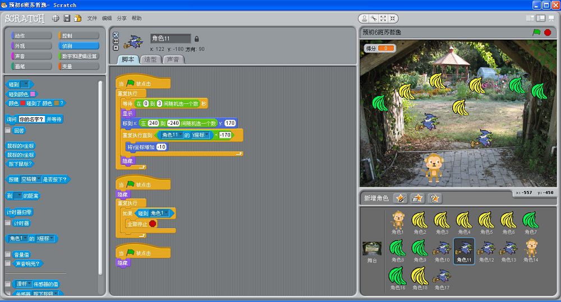The height and width of the screenshot is (302, 561).
Task: Open the 分享 menu
Action: coord(121,18)
